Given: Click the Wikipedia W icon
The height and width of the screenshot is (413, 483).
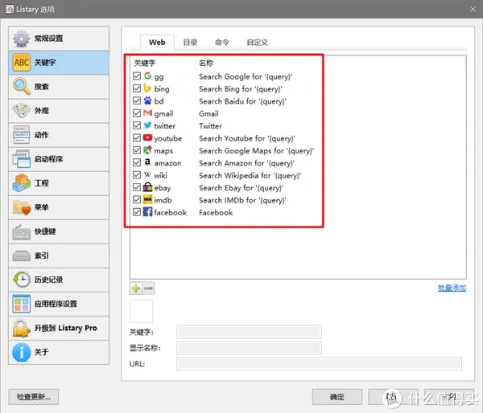Looking at the screenshot, I should (147, 174).
